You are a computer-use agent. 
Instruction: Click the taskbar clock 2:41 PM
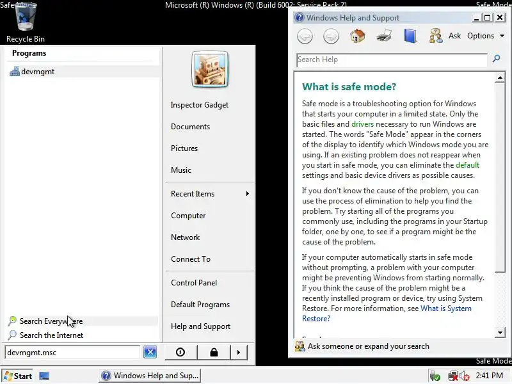[x=489, y=376]
